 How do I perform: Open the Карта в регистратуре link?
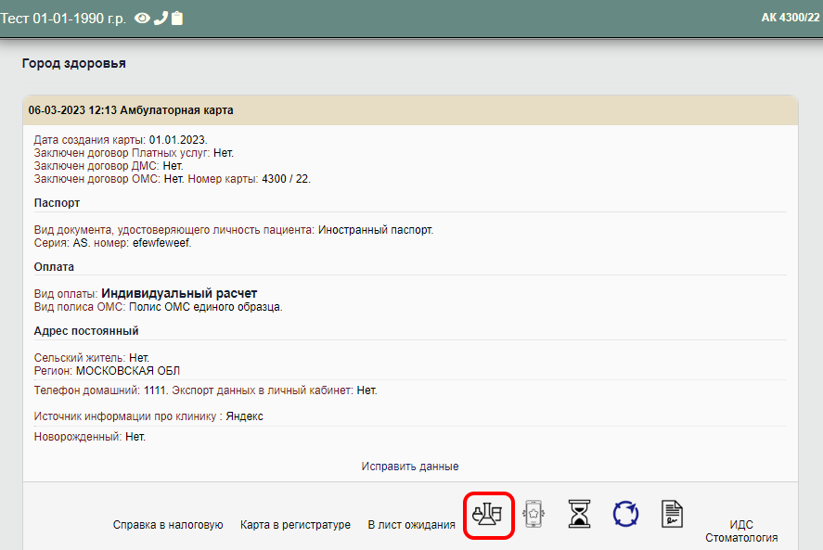coord(295,525)
